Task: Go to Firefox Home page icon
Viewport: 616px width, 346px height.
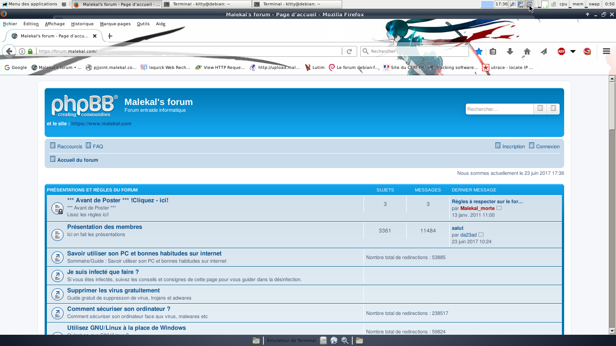Action: (527, 51)
